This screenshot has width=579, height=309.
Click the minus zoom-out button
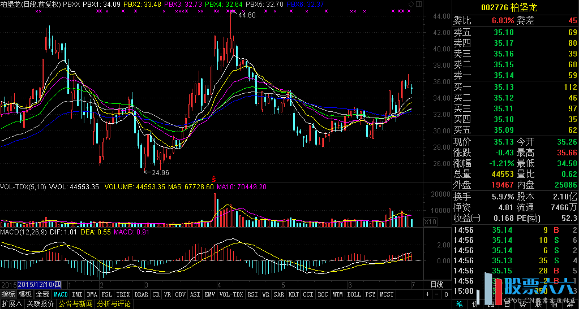[x=436, y=294]
